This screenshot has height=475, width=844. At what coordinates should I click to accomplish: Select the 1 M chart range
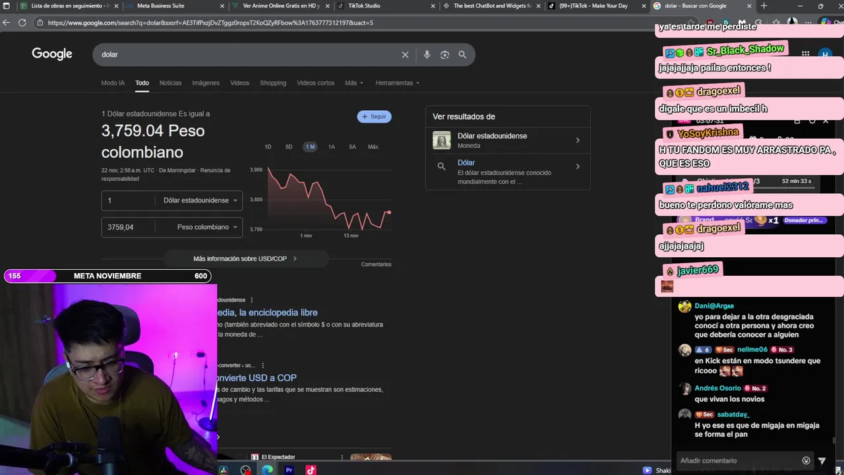[310, 146]
